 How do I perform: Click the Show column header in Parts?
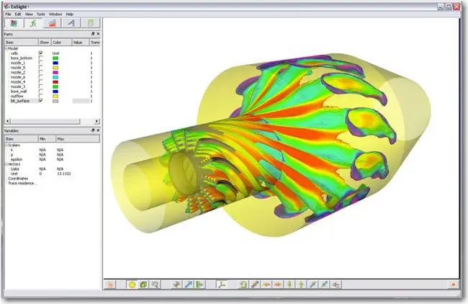(x=45, y=43)
